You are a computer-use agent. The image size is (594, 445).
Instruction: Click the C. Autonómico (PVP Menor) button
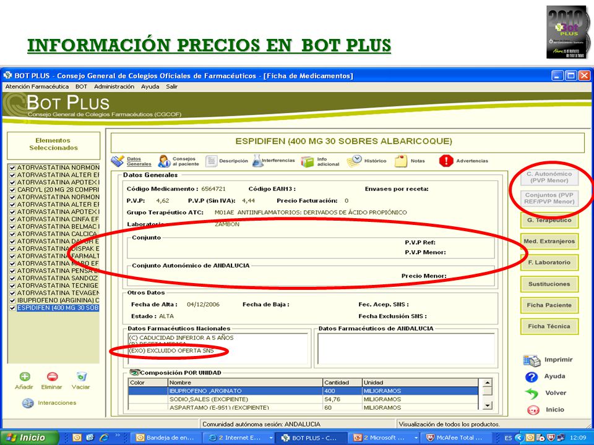click(549, 177)
